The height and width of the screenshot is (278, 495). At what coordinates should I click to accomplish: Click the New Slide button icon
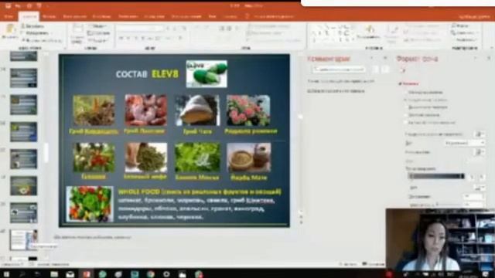(x=77, y=29)
